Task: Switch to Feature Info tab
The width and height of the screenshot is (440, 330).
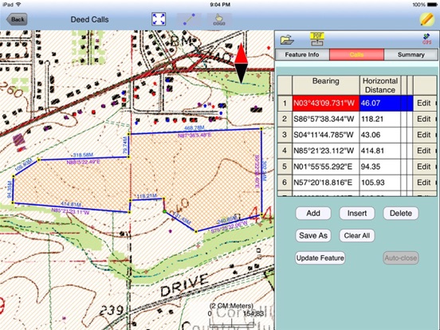Action: point(302,55)
